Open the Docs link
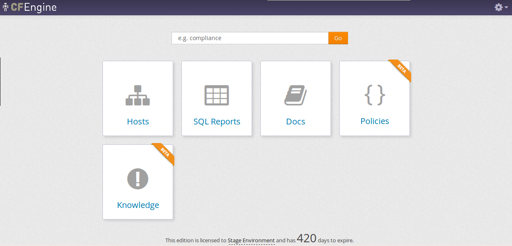The height and width of the screenshot is (246, 512). coord(296,122)
